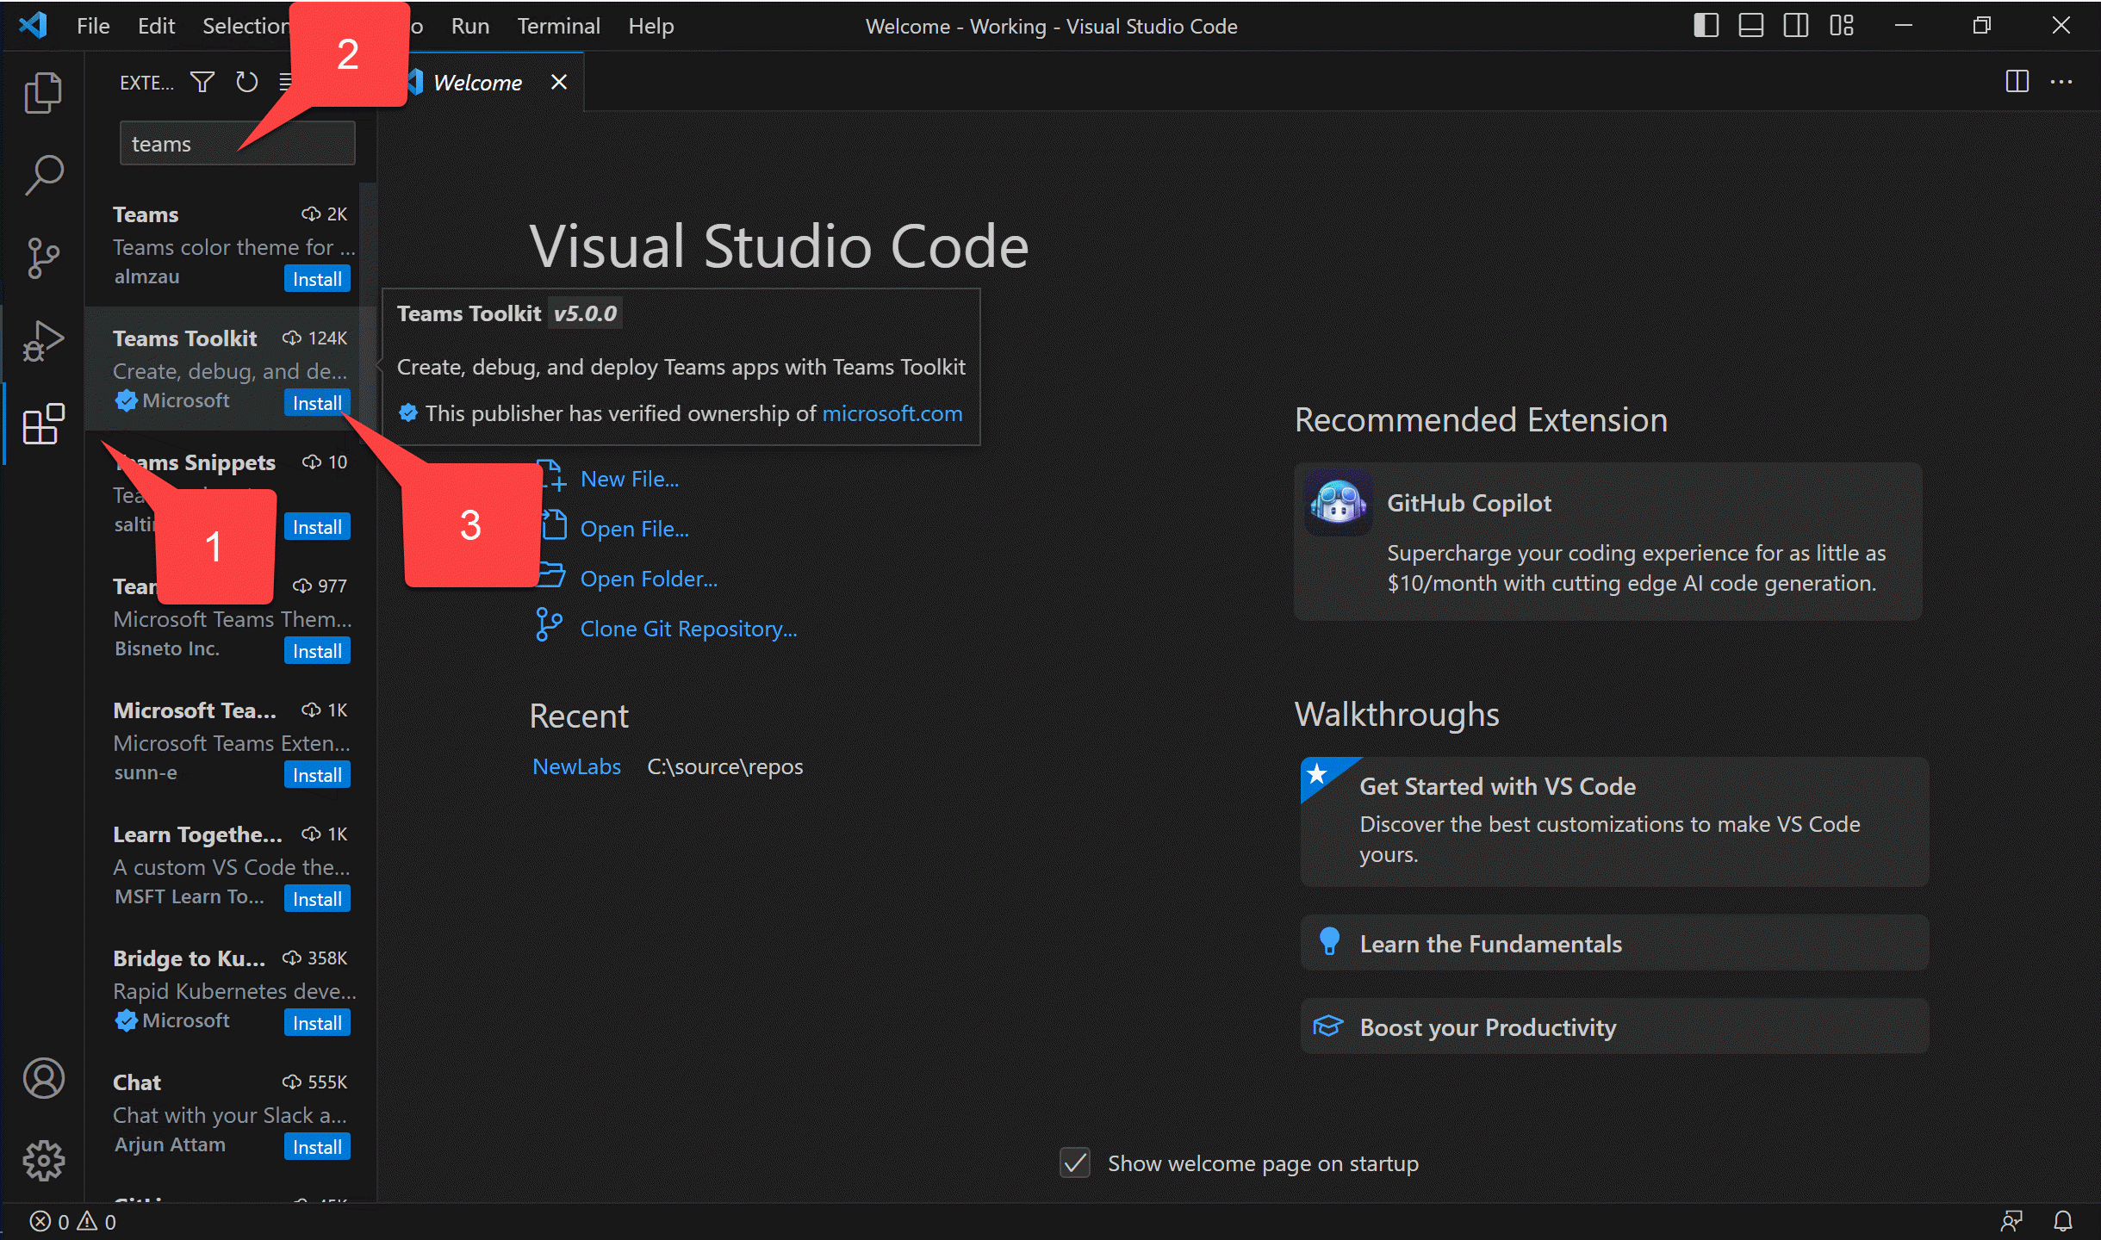Screen dimensions: 2101x1240
Task: Open the Edit menu
Action: (x=156, y=26)
